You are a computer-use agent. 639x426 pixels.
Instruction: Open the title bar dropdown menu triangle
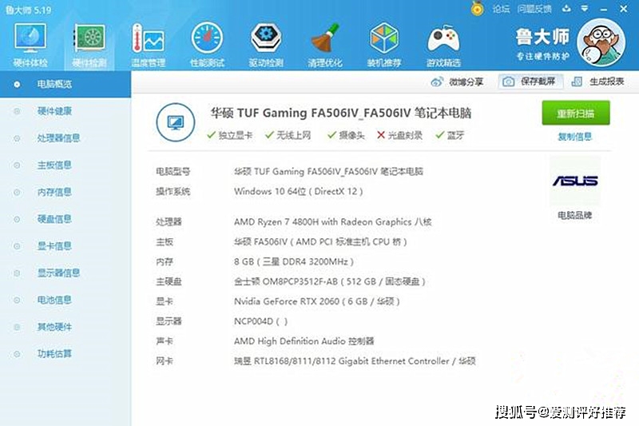(x=585, y=9)
